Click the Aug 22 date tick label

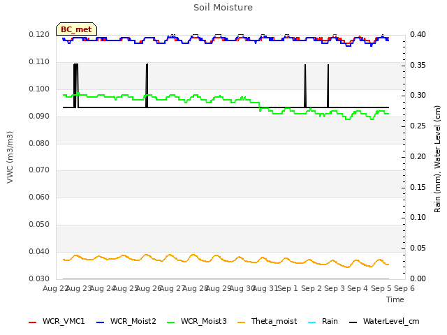pyautogui.click(x=55, y=288)
